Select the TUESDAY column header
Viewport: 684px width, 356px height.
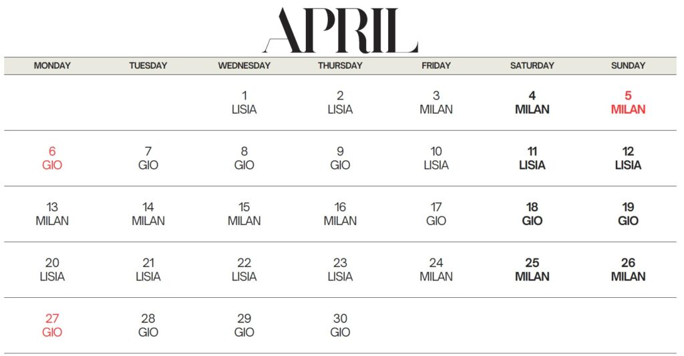coord(148,65)
